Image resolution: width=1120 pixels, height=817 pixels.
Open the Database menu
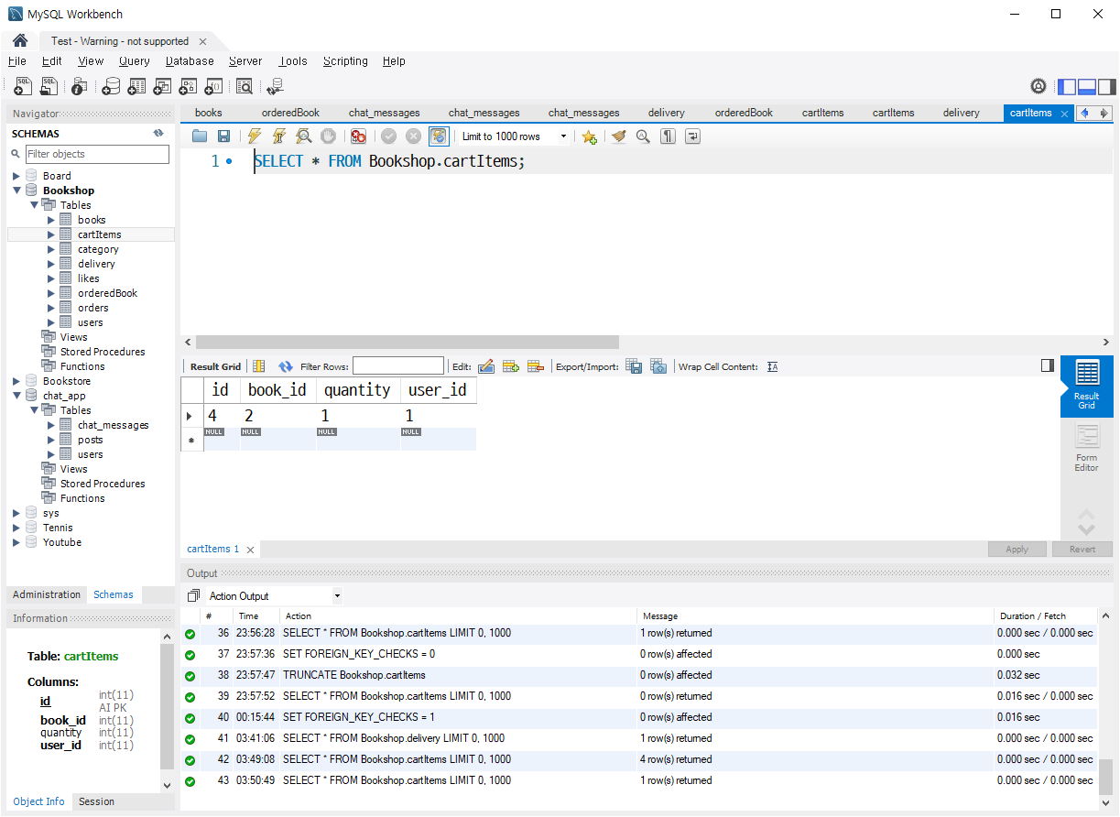pos(190,61)
